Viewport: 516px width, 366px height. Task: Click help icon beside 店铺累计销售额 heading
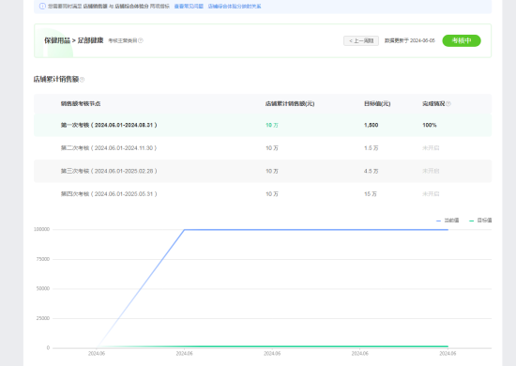coord(82,80)
